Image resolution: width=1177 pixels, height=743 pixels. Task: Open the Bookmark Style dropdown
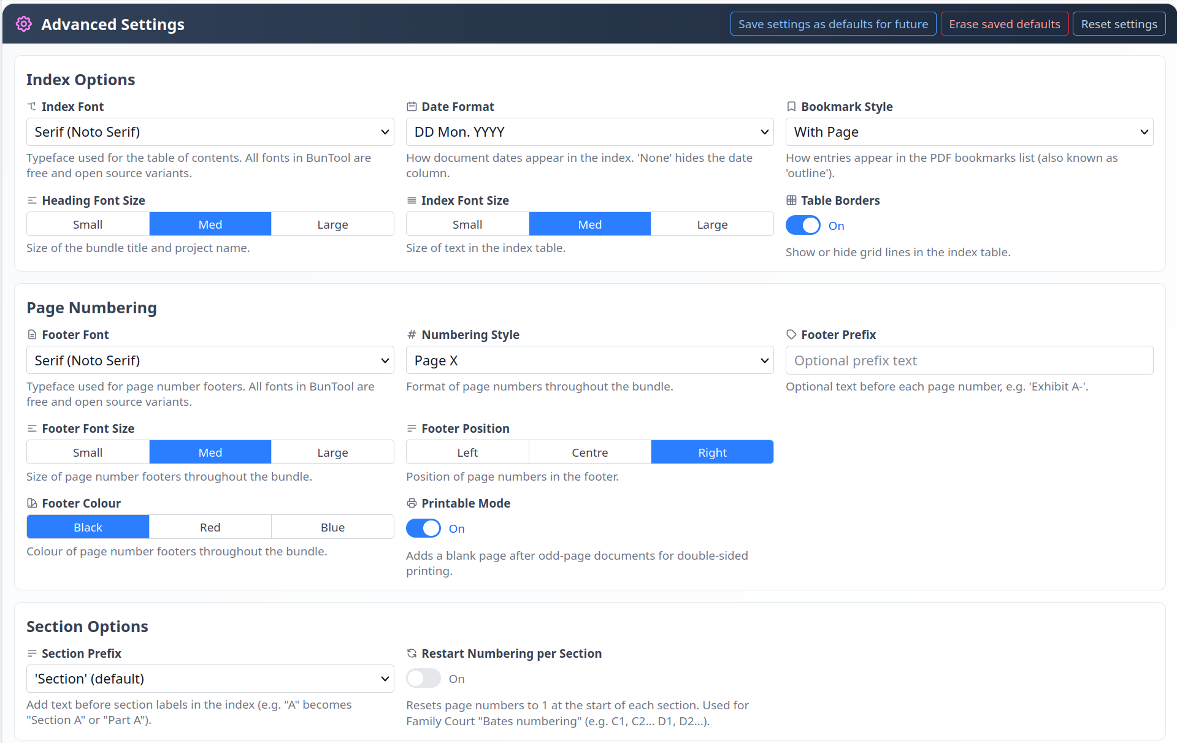pos(970,132)
